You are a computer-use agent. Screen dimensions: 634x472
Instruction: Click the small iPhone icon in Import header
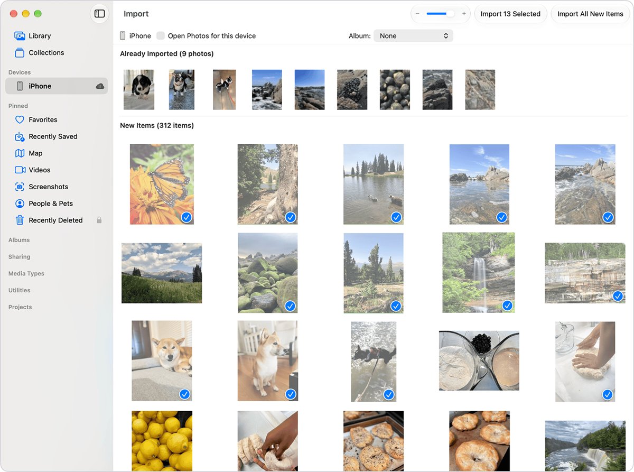coord(123,36)
